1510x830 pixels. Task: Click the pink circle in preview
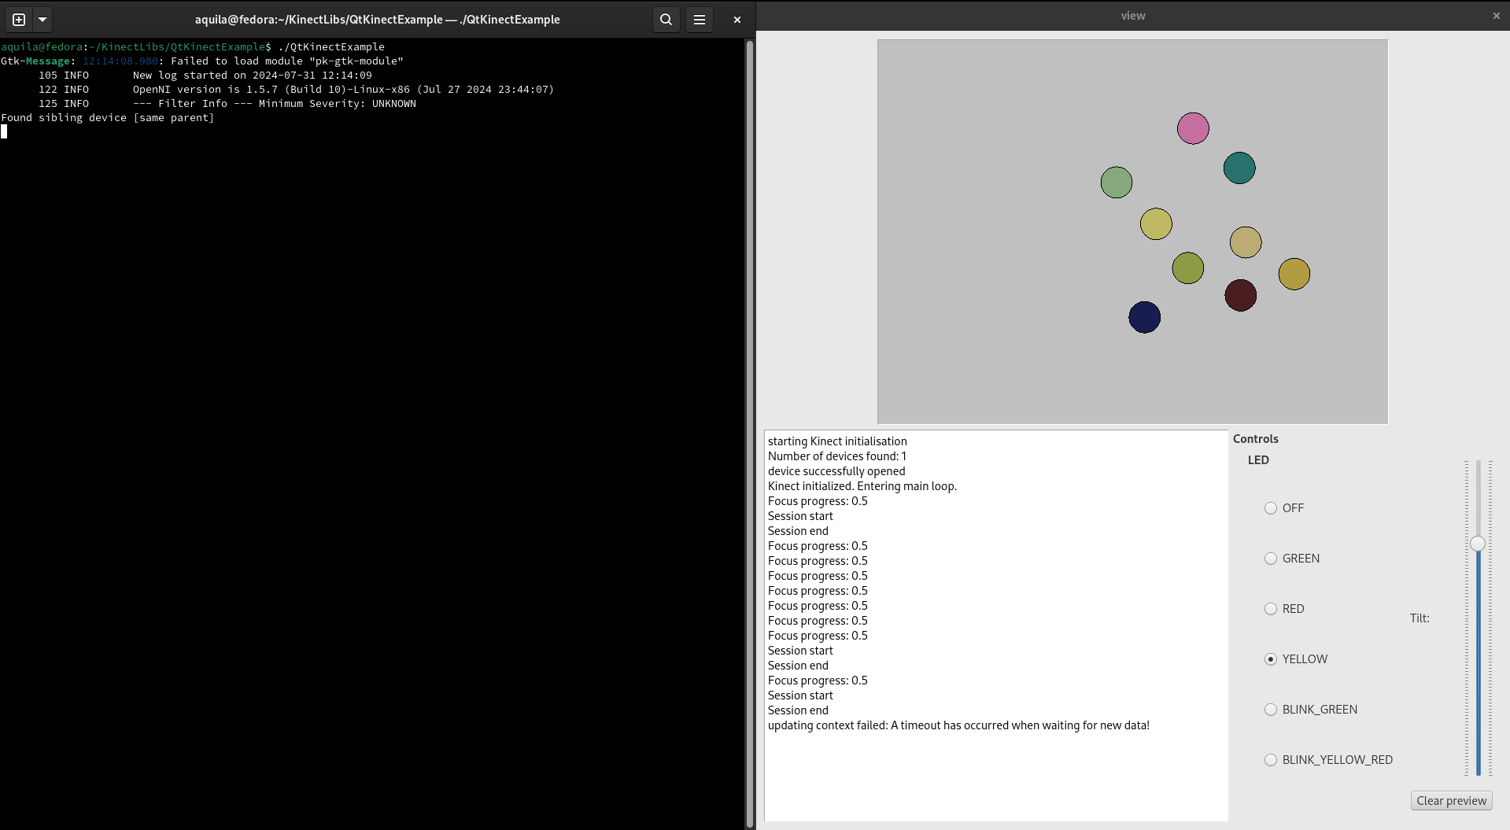(1193, 128)
